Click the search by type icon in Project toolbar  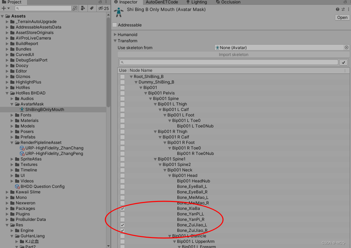[x=83, y=8]
